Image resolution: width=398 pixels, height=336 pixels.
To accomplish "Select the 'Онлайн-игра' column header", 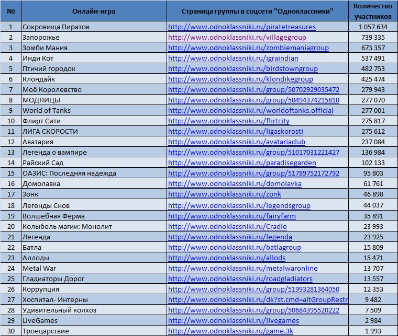I will [94, 11].
